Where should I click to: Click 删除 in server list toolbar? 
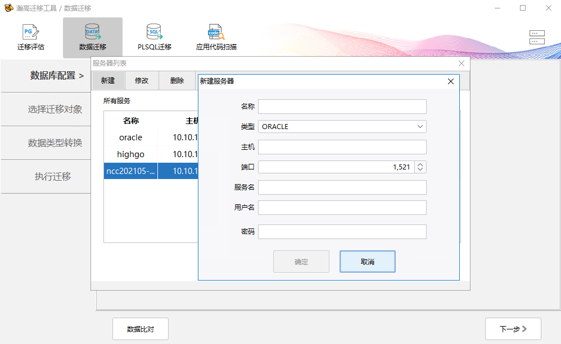(177, 80)
